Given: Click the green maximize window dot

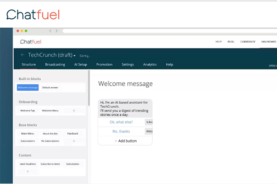Looking at the screenshot, I should coord(26,31).
